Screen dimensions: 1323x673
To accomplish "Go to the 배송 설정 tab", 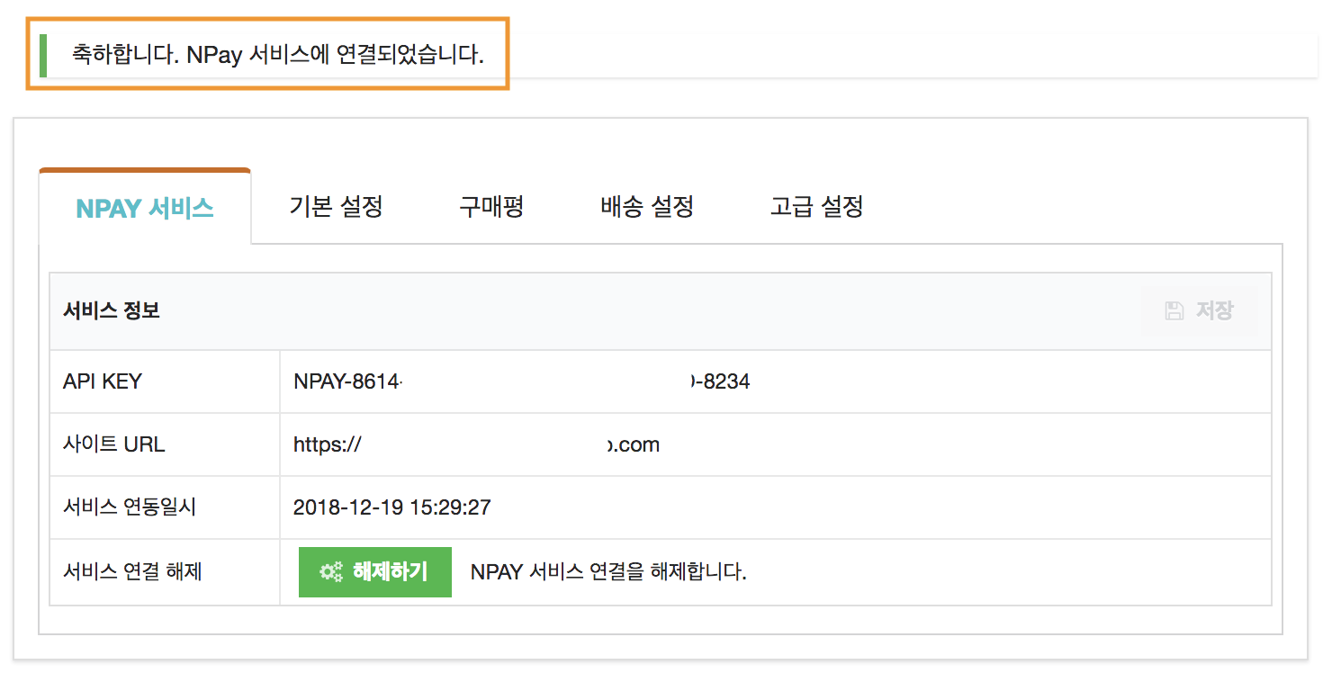I will 647,207.
